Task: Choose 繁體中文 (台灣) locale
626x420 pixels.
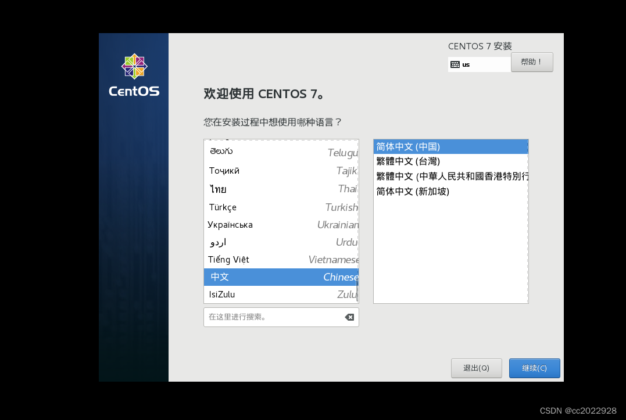Action: (450, 161)
